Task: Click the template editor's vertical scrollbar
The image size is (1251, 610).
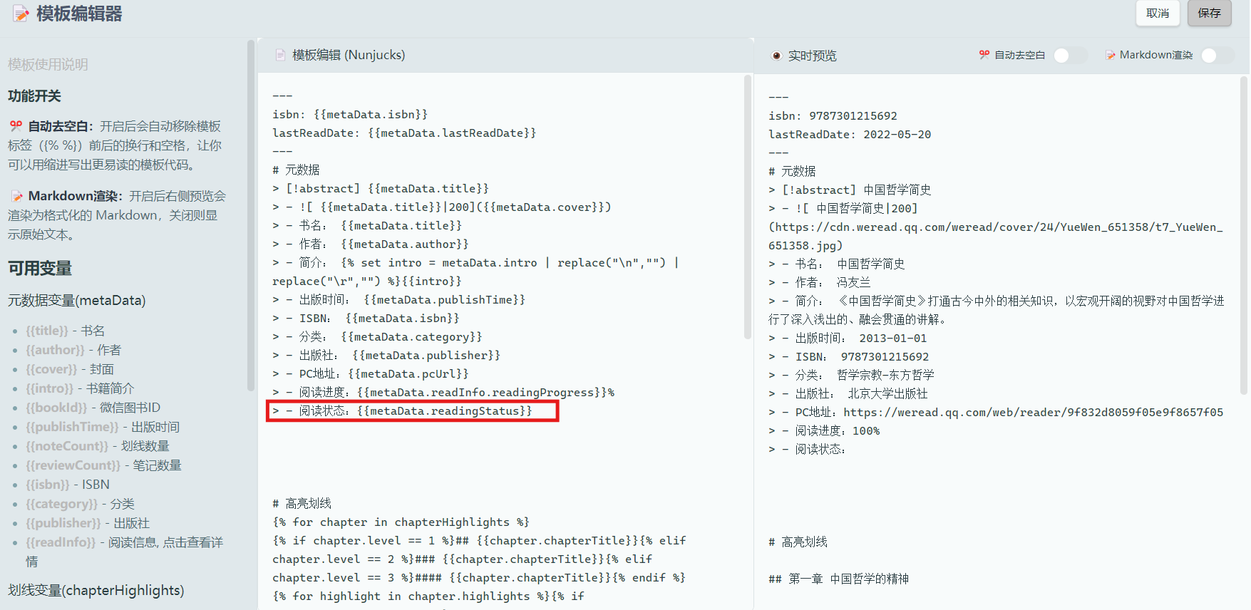Action: point(747,207)
